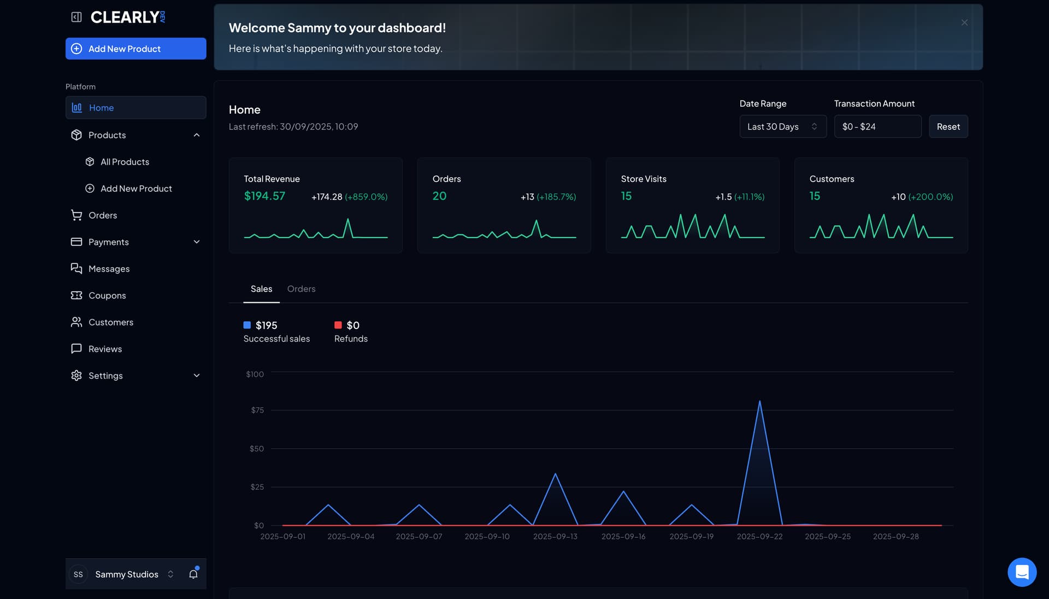Click the sidebar collapse icon
This screenshot has width=1049, height=599.
click(76, 17)
